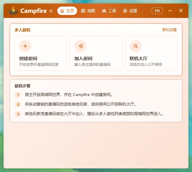Click the plus icon for 创建房间
The image size is (192, 172).
(x=25, y=46)
